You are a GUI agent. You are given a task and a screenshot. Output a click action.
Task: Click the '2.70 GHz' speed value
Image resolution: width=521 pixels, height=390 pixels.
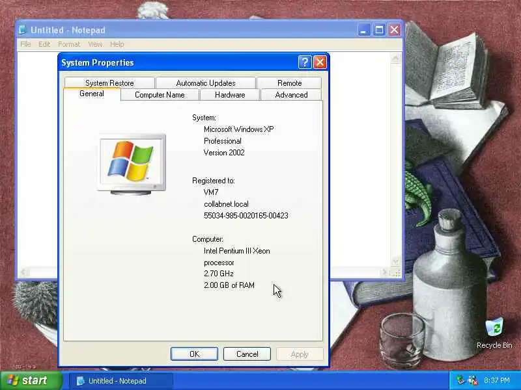(219, 274)
